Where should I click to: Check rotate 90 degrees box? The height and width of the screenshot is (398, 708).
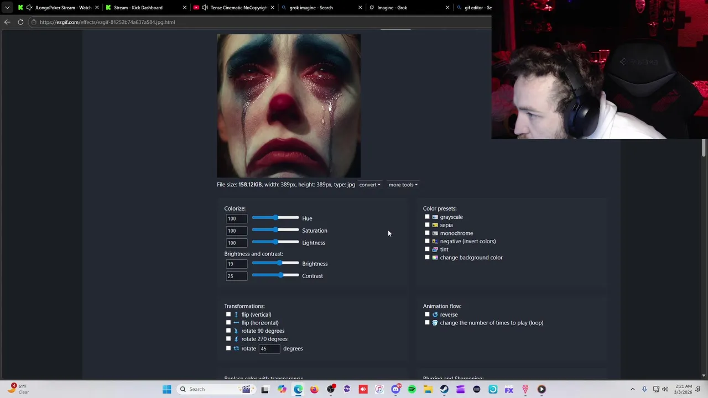[228, 331]
